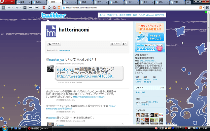210x131 pixels.
Task: Expand the gear actions dropdown
Action: click(x=125, y=44)
